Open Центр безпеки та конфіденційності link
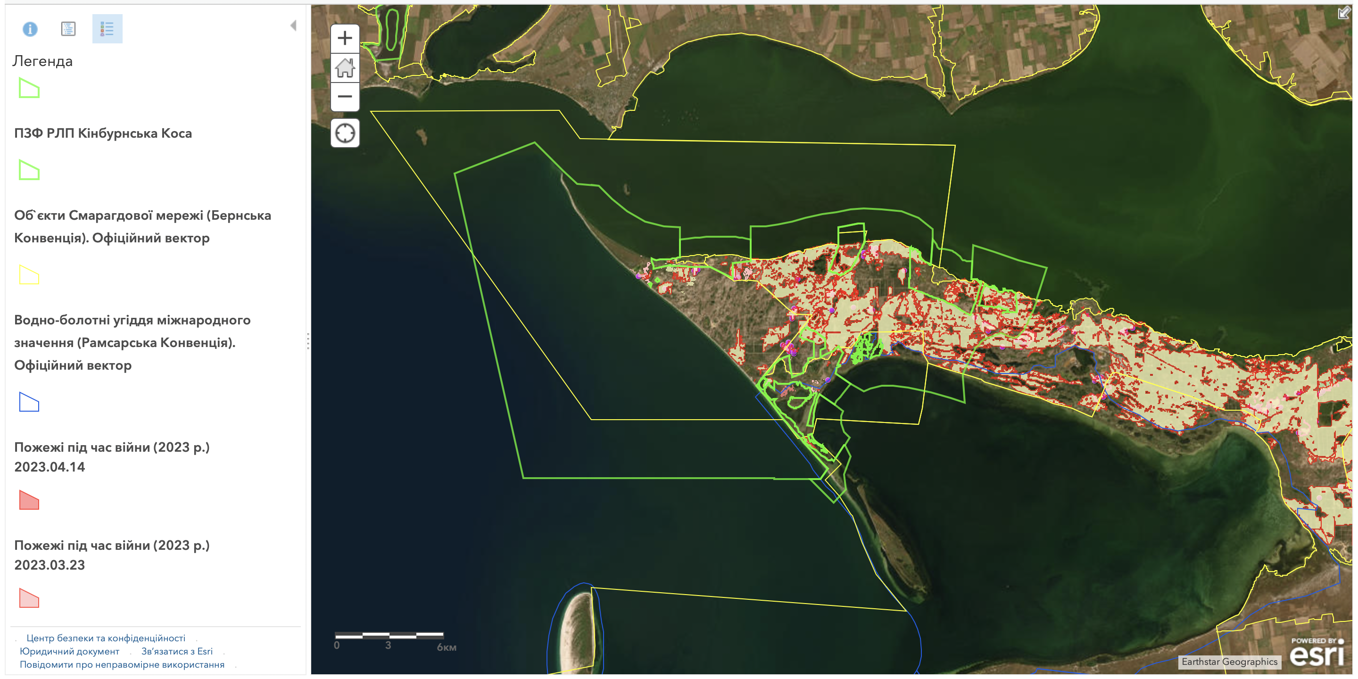This screenshot has width=1358, height=679. click(x=106, y=638)
